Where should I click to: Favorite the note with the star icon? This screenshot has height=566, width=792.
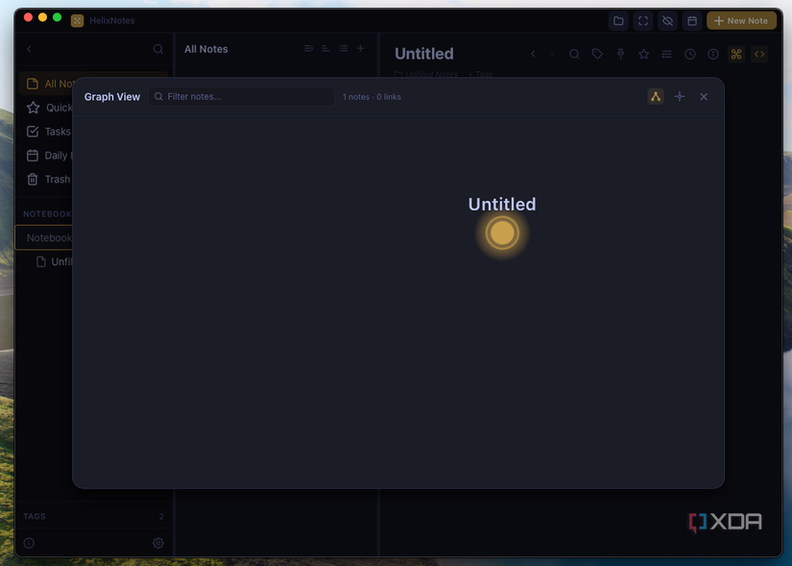coord(643,54)
